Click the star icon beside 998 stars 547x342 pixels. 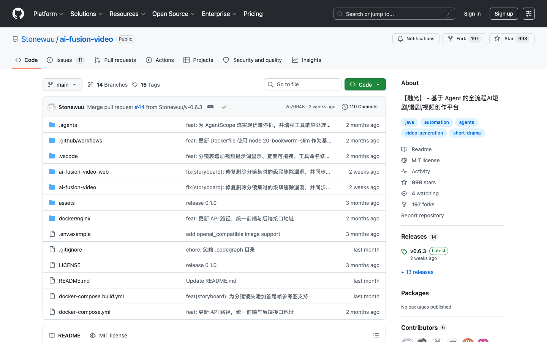pyautogui.click(x=404, y=182)
